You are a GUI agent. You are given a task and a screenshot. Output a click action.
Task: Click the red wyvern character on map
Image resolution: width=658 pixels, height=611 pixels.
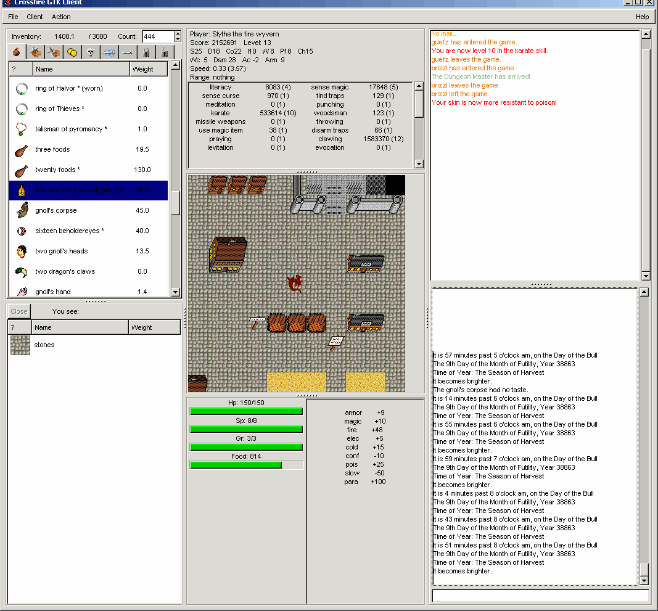pyautogui.click(x=295, y=284)
